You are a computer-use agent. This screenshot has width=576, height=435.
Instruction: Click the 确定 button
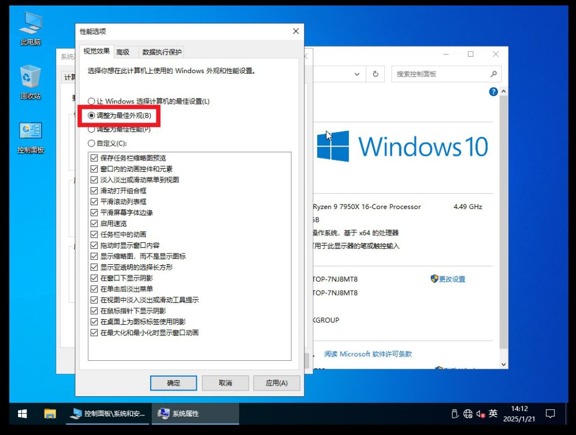173,383
